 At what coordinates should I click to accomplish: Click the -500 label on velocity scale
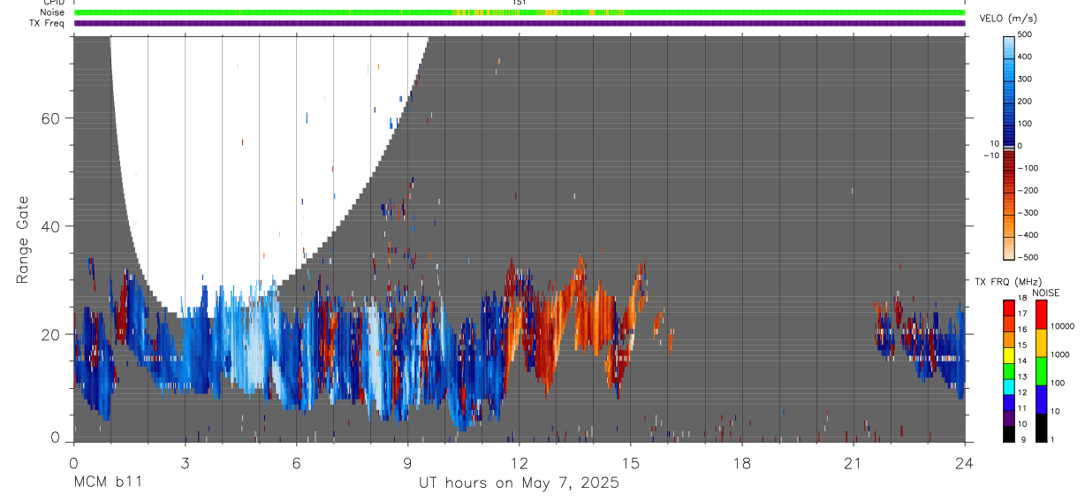[1028, 257]
